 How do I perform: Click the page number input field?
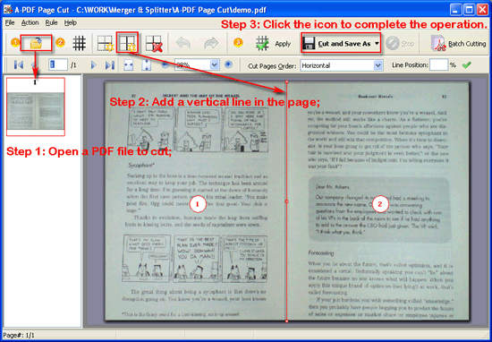(x=58, y=65)
